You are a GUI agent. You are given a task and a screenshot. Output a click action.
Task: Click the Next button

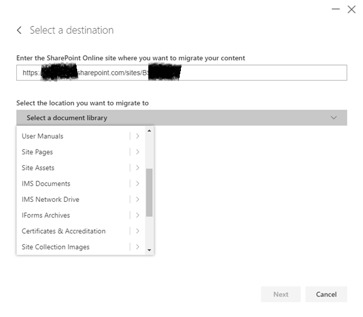tap(280, 294)
